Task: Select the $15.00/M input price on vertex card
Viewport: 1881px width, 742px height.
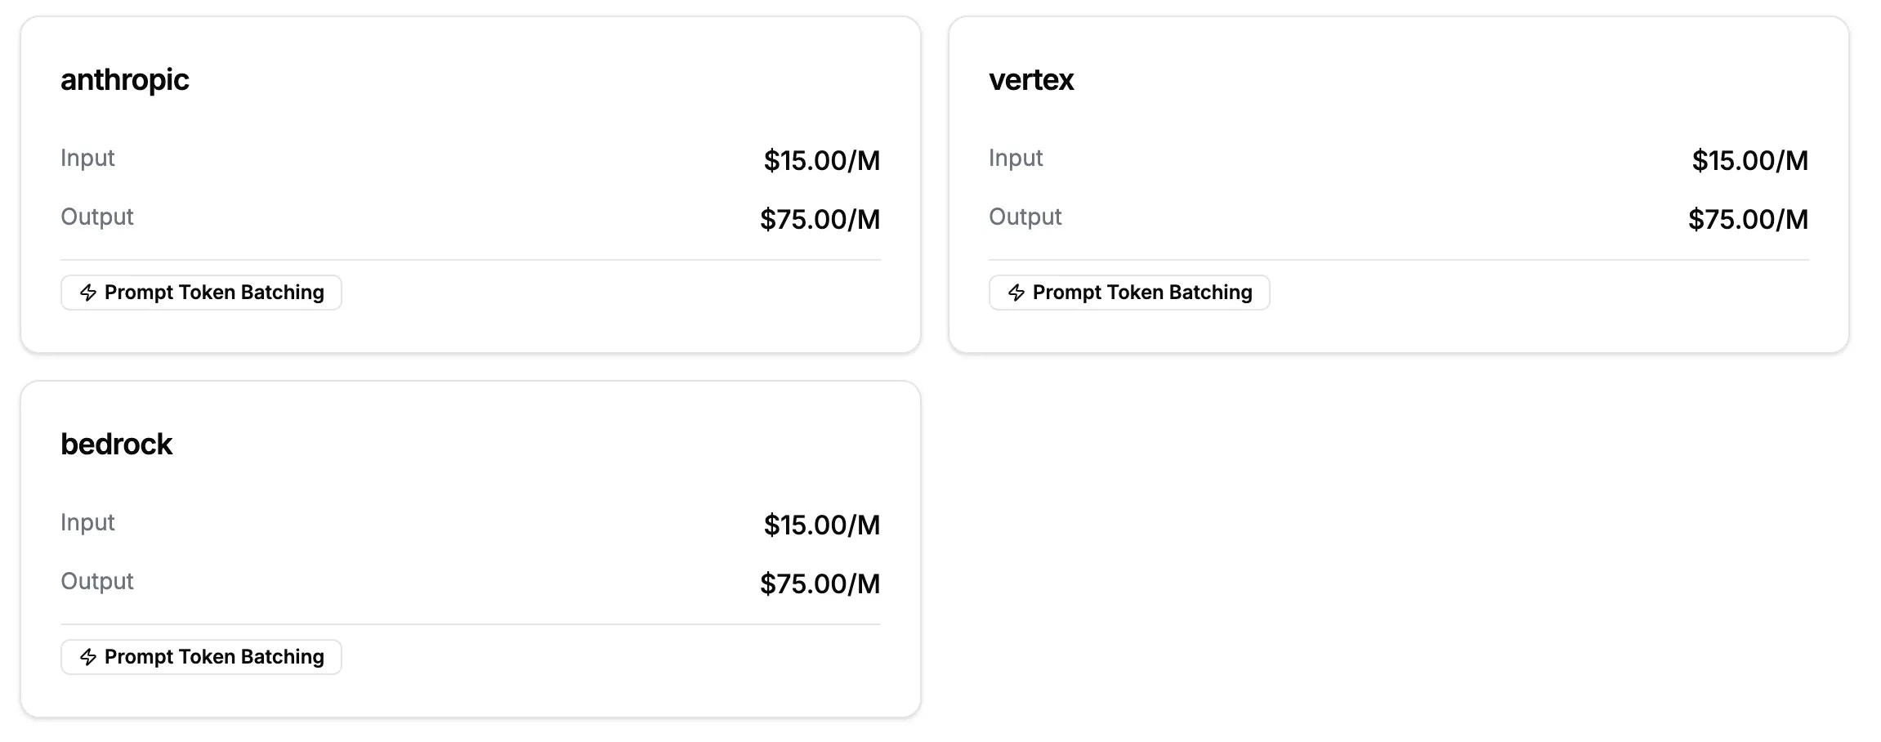Action: [1749, 161]
